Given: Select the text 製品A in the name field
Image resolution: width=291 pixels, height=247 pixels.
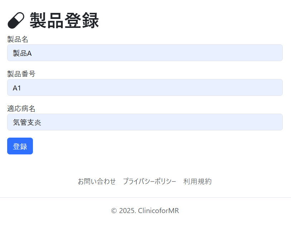Looking at the screenshot, I should tap(20, 53).
